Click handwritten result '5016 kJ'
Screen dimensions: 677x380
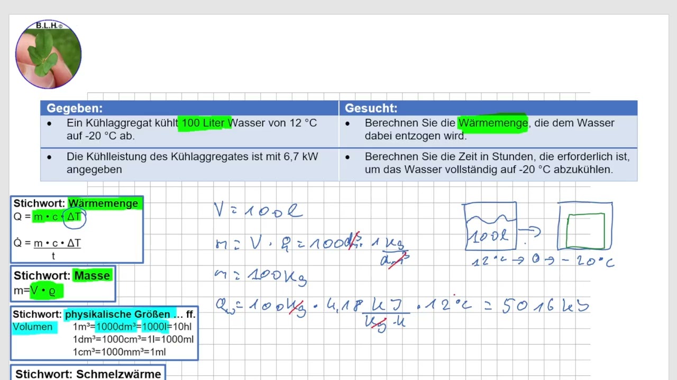click(x=545, y=305)
